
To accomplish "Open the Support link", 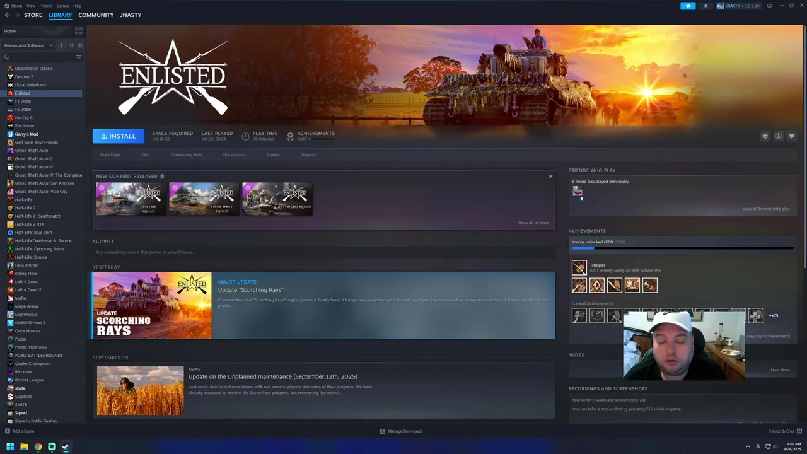I will tap(308, 154).
